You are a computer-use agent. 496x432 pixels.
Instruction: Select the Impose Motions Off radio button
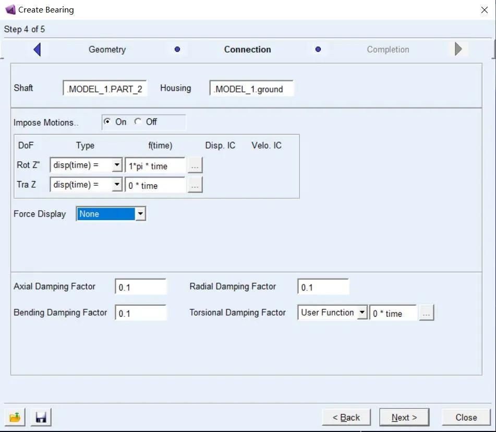[138, 122]
